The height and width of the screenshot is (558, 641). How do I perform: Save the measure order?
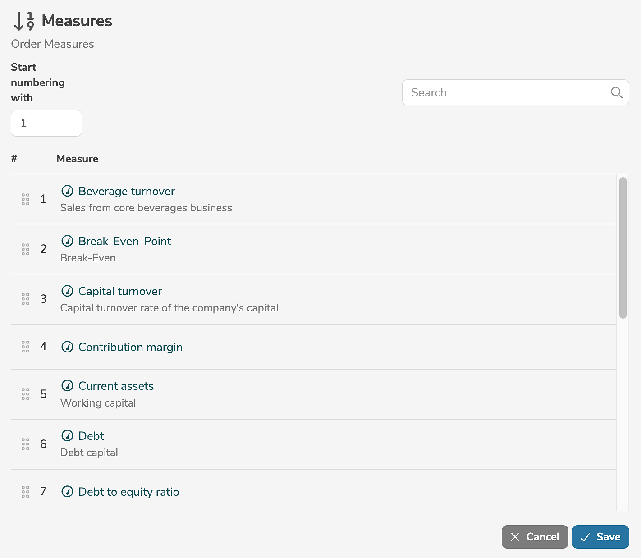600,537
